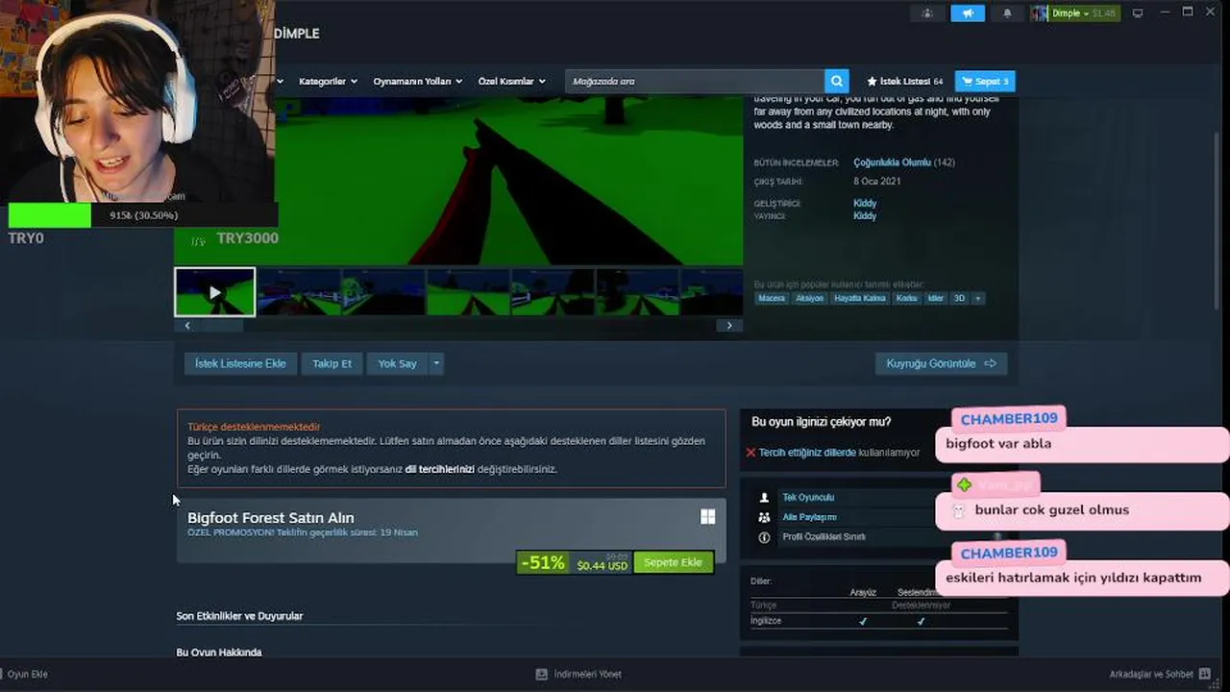1230x692 pixels.
Task: Open Tercih ettiğiniz dillerde link
Action: pyautogui.click(x=807, y=452)
